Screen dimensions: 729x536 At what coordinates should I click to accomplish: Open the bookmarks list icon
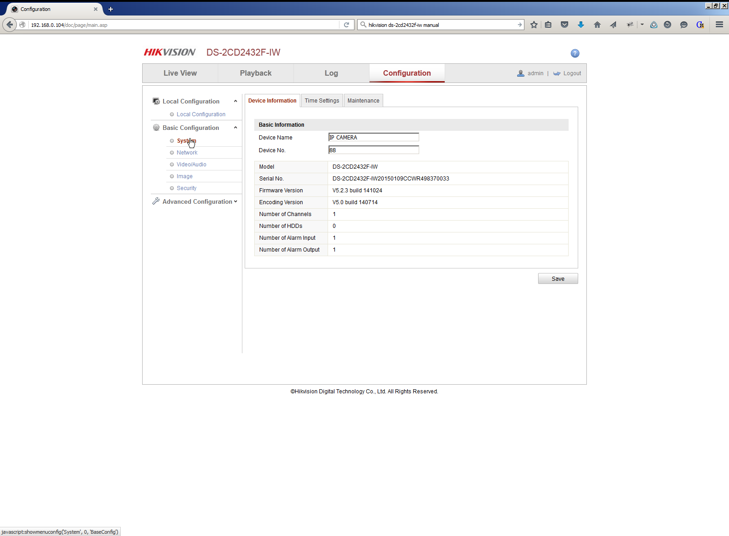(548, 25)
